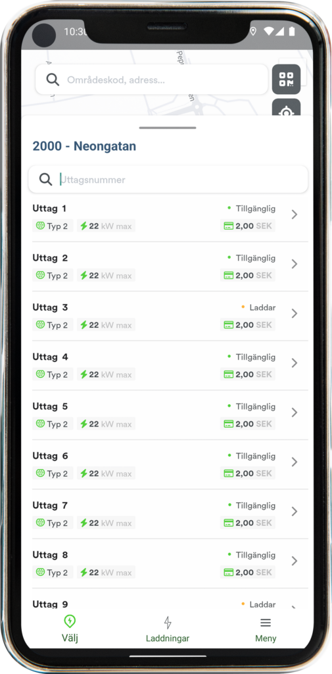Viewport: 332px width, 674px height.
Task: Tap the Typ 2 connector badge of Uttag 1
Action: click(x=53, y=226)
